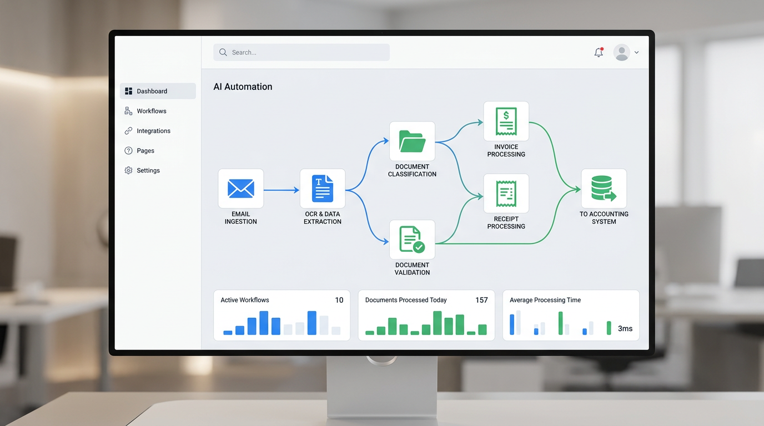Click the Average Processing Time card
This screenshot has height=426, width=764.
[570, 315]
